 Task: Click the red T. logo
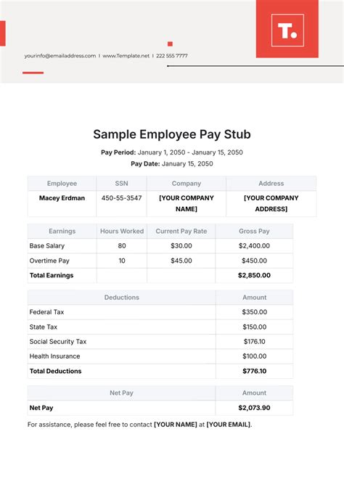[287, 30]
